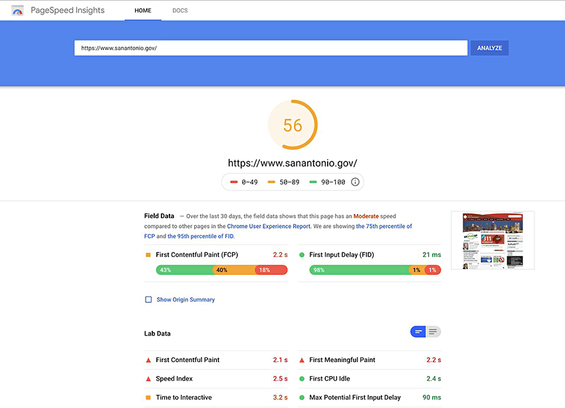Image resolution: width=565 pixels, height=408 pixels.
Task: Click the red triangle beside Speed Index
Action: pos(148,379)
